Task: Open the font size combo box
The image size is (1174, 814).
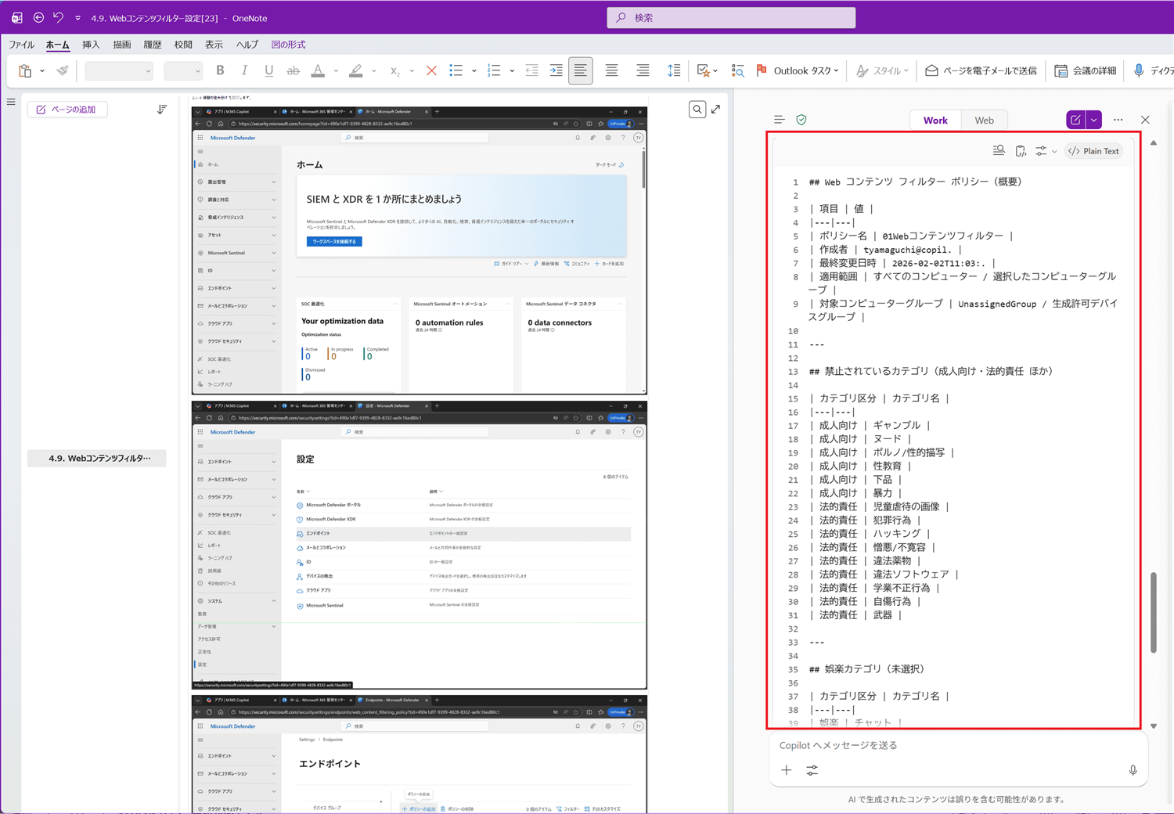Action: 183,70
